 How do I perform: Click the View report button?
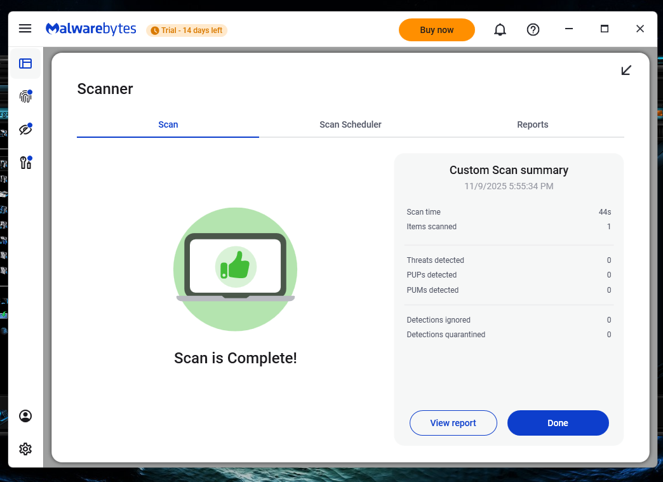453,423
